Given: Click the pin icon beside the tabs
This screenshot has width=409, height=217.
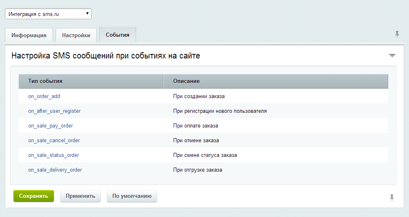Looking at the screenshot, I should [397, 34].
